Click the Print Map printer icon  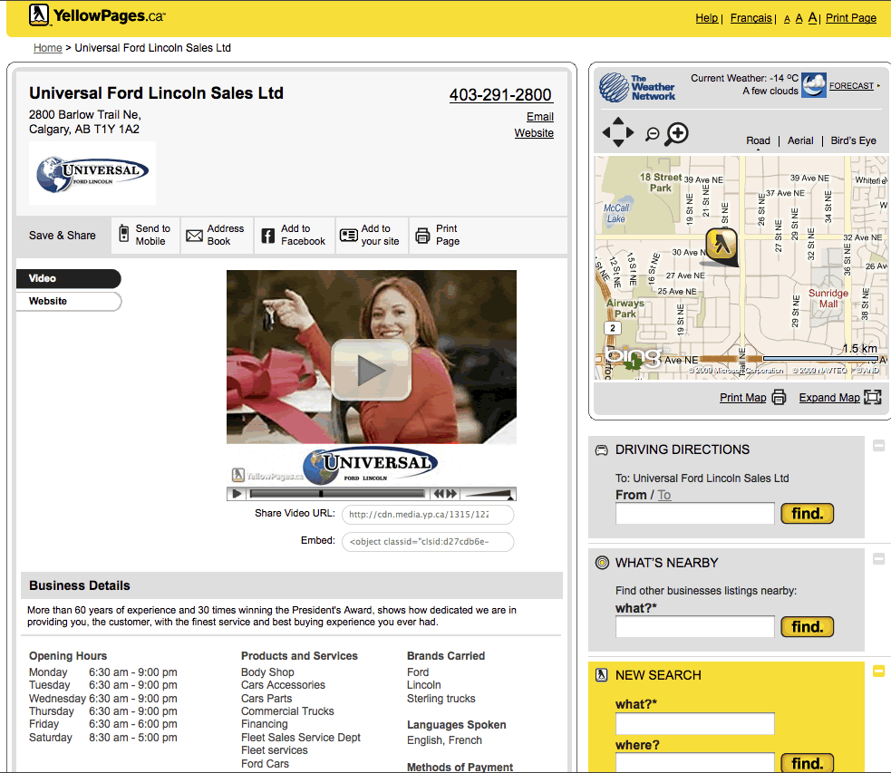pyautogui.click(x=779, y=397)
